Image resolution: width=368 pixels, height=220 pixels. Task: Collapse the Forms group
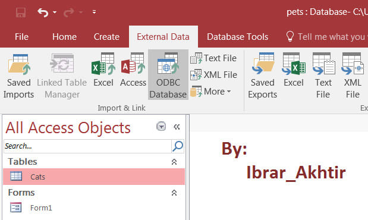174,193
